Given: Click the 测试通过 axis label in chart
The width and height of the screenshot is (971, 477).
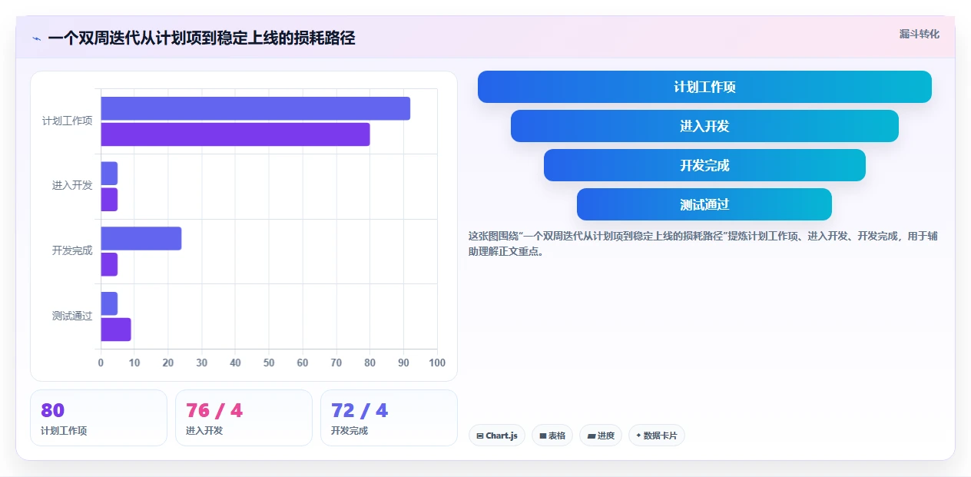Looking at the screenshot, I should [x=72, y=316].
